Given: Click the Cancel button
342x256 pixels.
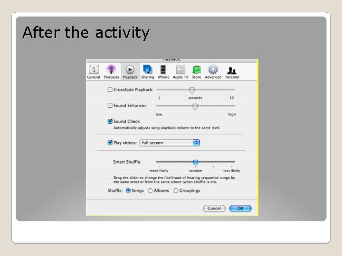Looking at the screenshot, I should pos(214,209).
